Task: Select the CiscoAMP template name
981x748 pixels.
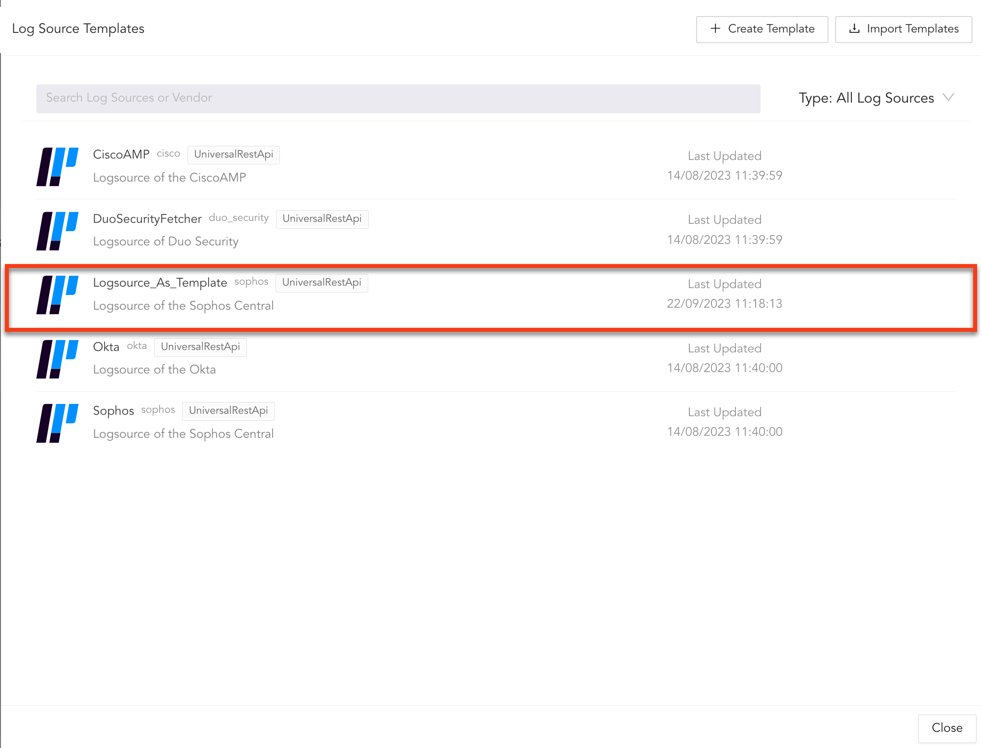Action: click(121, 155)
